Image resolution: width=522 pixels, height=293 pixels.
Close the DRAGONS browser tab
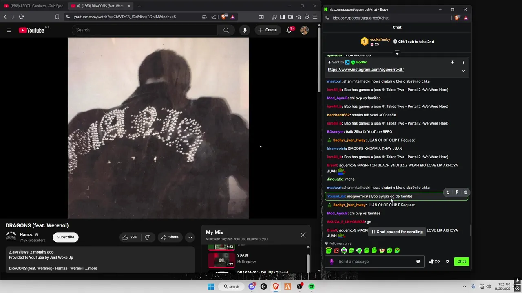(129, 6)
